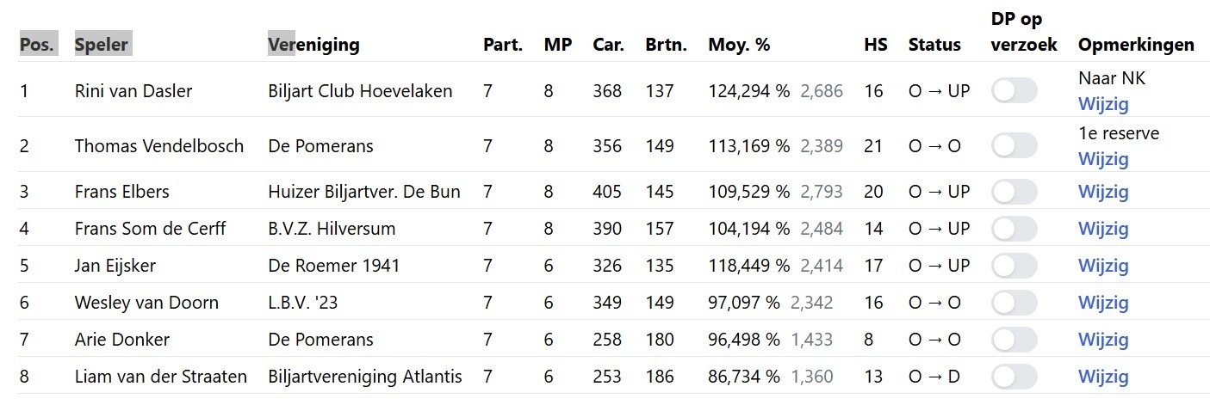The image size is (1210, 411).
Task: Click Wijzig for Wesley van Doorn
Action: [x=1103, y=302]
